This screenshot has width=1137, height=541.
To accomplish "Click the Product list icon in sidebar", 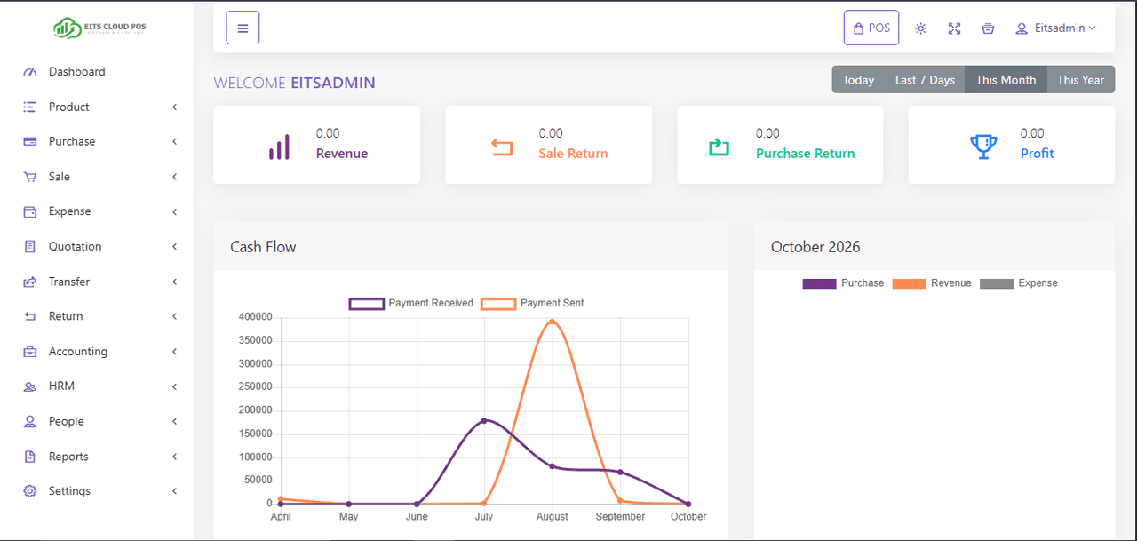I will 30,107.
